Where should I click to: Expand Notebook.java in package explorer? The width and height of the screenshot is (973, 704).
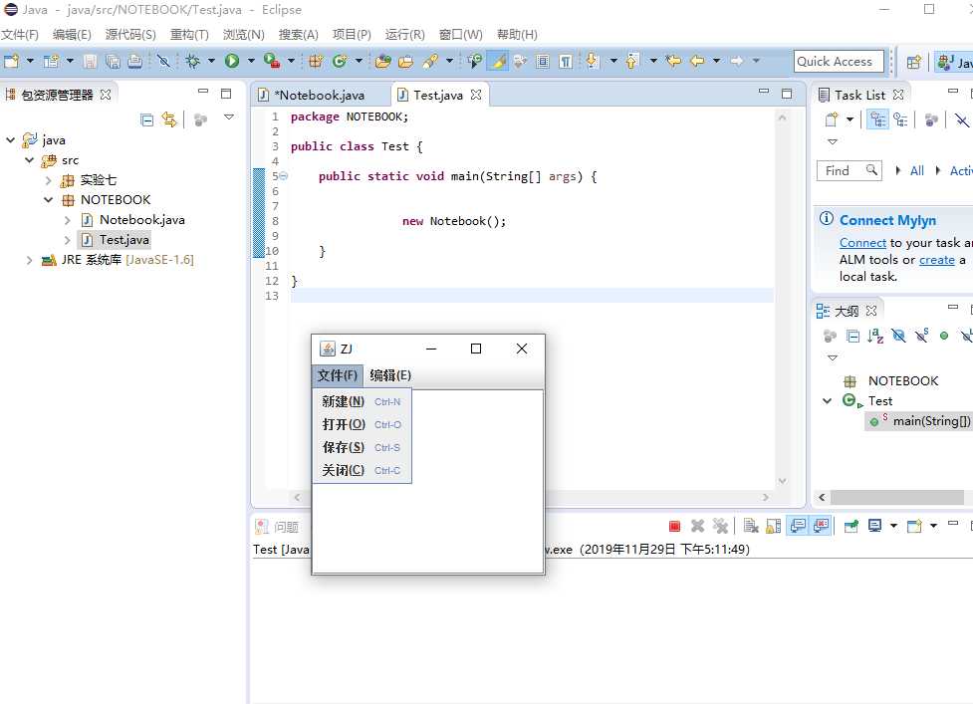(68, 220)
